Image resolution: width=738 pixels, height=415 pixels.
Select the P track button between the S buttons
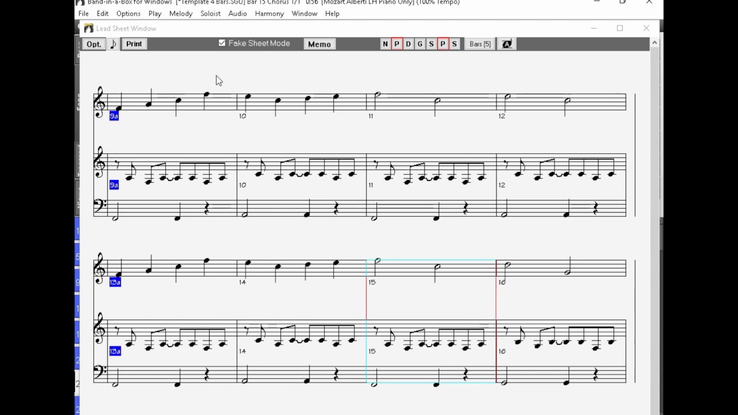point(443,44)
